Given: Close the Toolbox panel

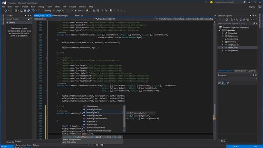Looking at the screenshot, I should [x=31, y=16].
